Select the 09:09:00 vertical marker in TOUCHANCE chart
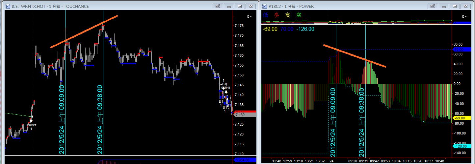Image resolution: width=475 pixels, height=164 pixels. (x=66, y=82)
